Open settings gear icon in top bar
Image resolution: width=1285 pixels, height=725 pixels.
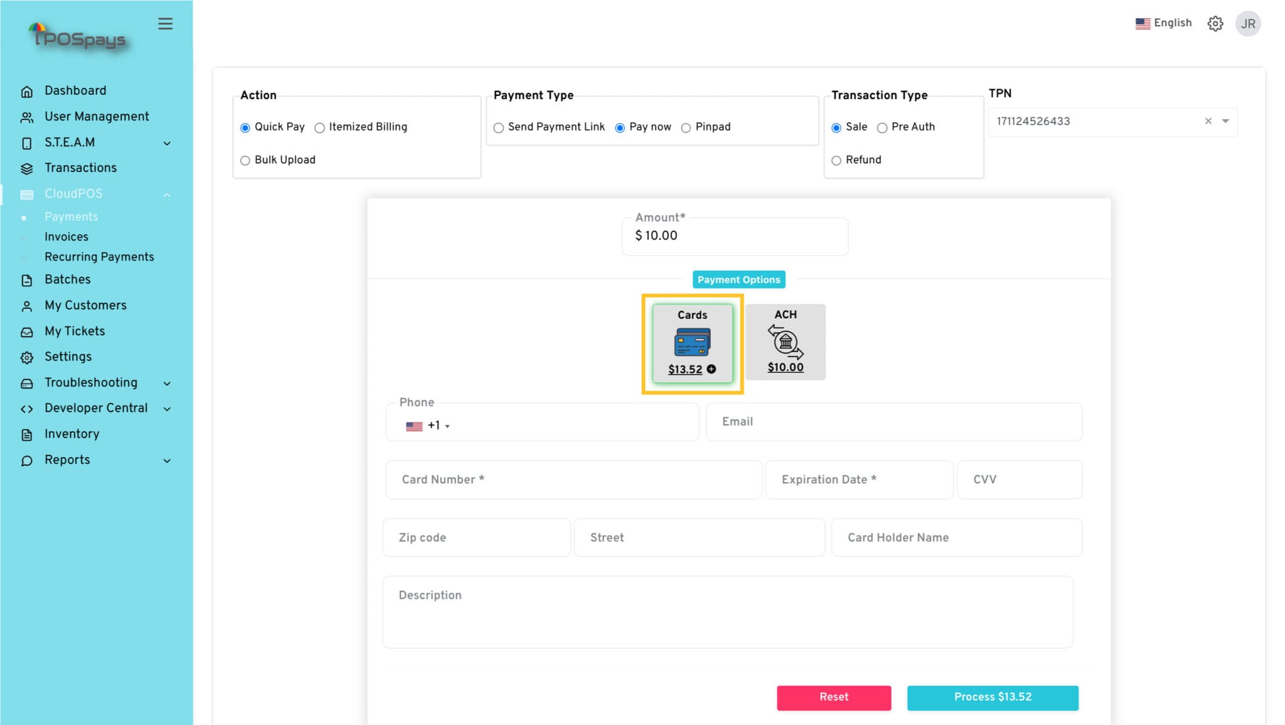point(1215,24)
